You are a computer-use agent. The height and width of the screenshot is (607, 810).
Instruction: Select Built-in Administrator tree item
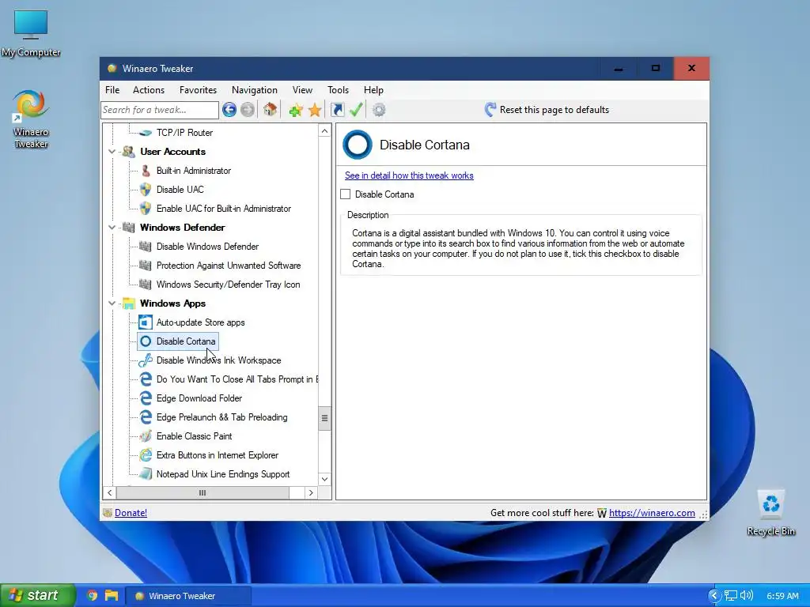[193, 171]
